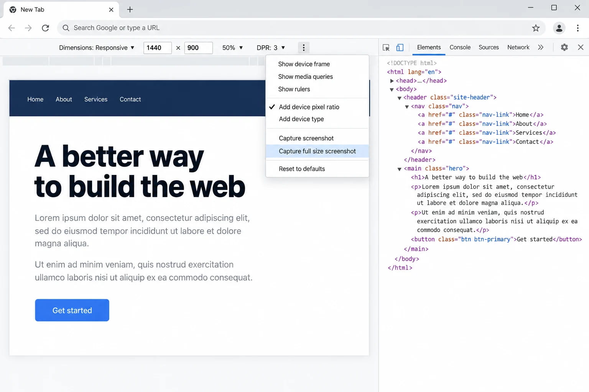
Task: Select the <!DOCTYPE html> line
Action: point(412,63)
